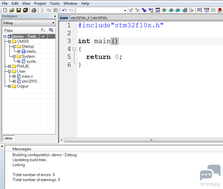Collapse the System folder
Screen dimensions: 223x189
coord(14,56)
